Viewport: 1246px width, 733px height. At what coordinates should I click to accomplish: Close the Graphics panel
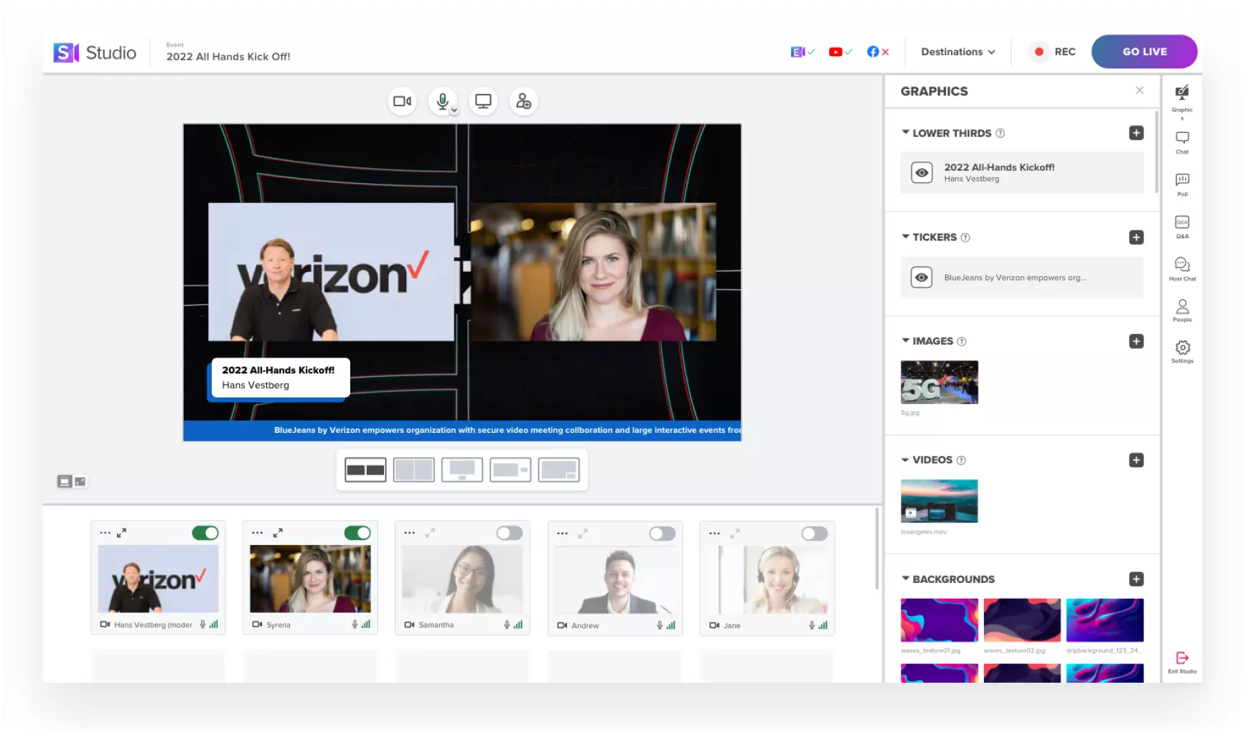point(1139,90)
